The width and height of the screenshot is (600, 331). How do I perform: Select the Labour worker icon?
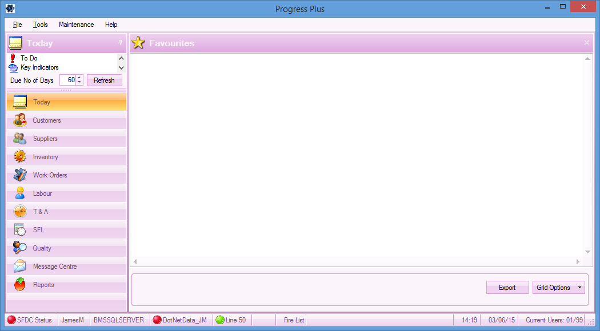(20, 193)
